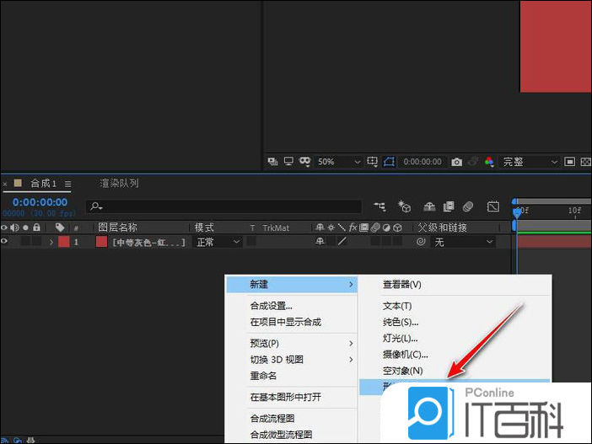
Task: Click the 图层名称 column header
Action: tap(117, 227)
